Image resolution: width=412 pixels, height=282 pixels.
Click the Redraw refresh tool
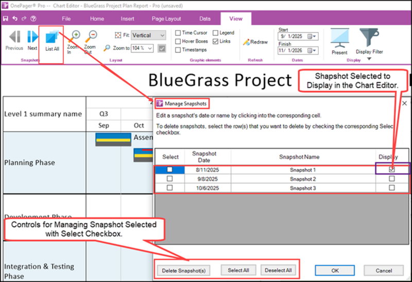(255, 42)
